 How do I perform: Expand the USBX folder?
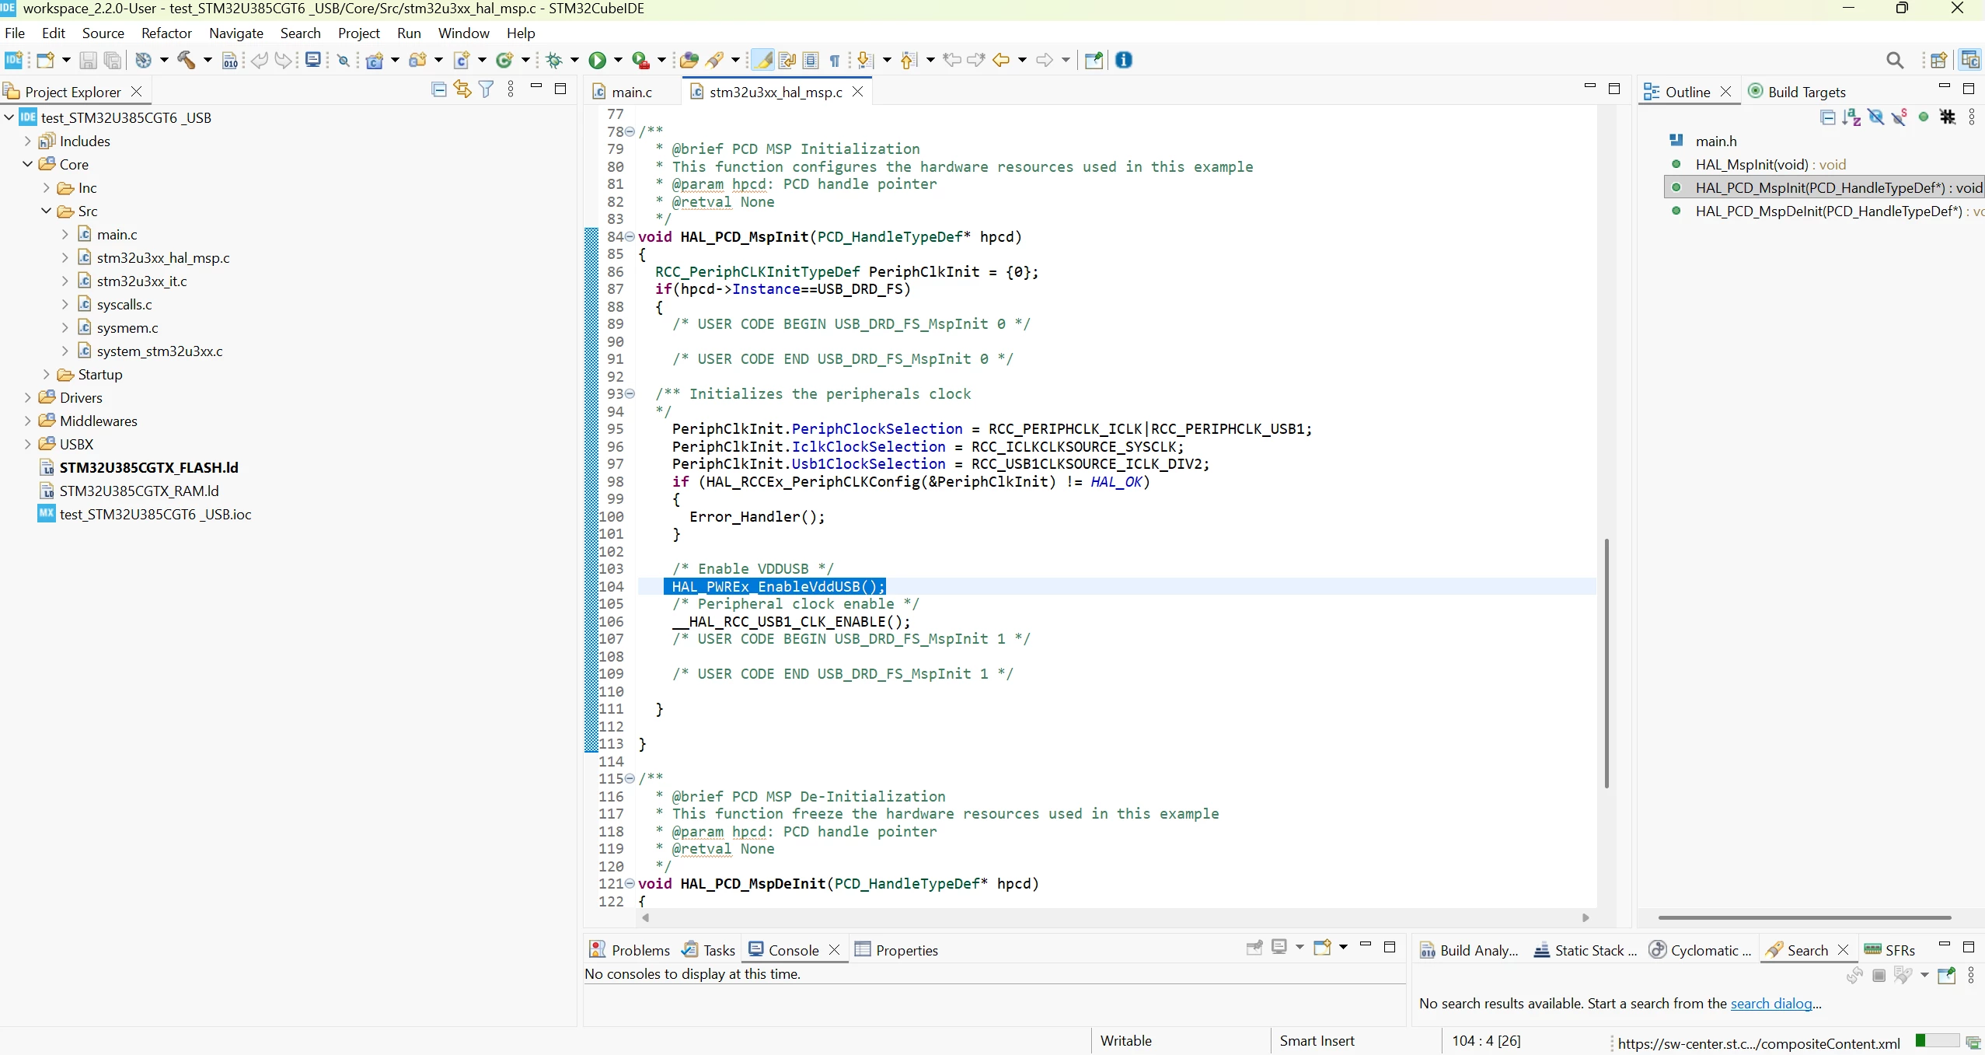coord(28,445)
